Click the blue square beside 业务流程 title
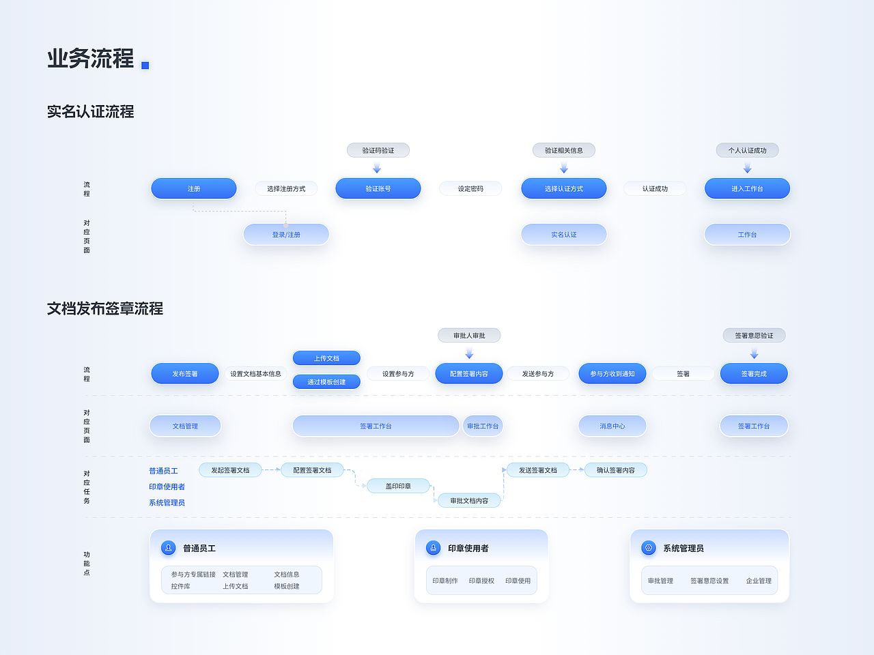 [144, 64]
